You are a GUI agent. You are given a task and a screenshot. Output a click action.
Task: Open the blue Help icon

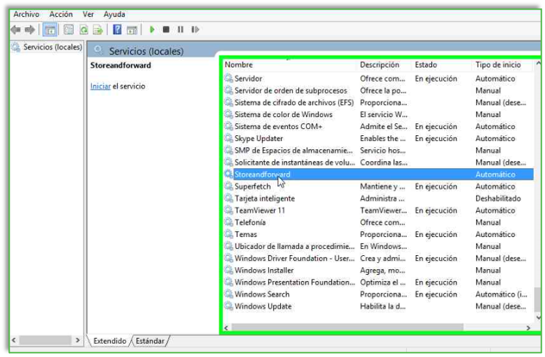[117, 30]
